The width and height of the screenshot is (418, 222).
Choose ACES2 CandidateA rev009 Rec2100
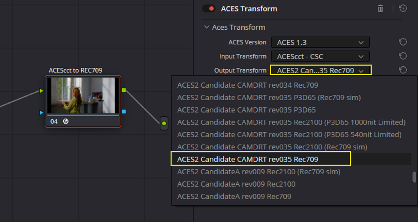236,184
